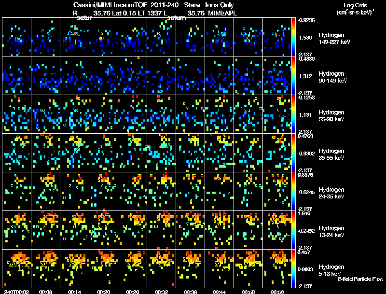This screenshot has width=386, height=294.
Task: Click the colorbar value '0.6245'
Action: pos(307,192)
